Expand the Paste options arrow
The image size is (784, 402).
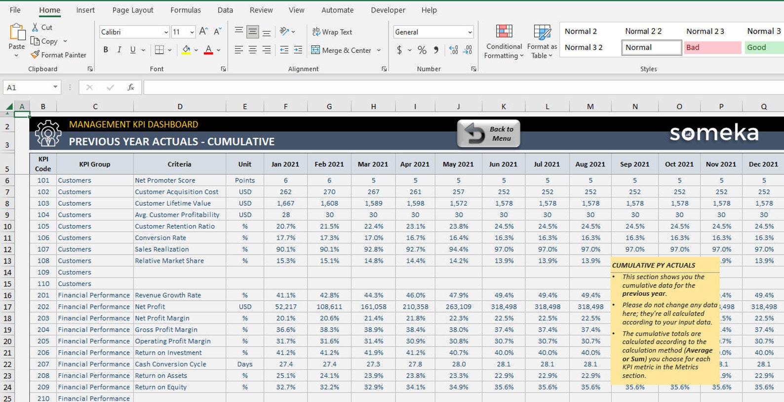[x=16, y=55]
